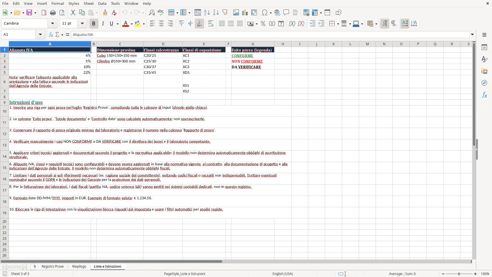Select the Istruzioni d'uso cell
The width and height of the screenshot is (492, 277).
coord(50,102)
